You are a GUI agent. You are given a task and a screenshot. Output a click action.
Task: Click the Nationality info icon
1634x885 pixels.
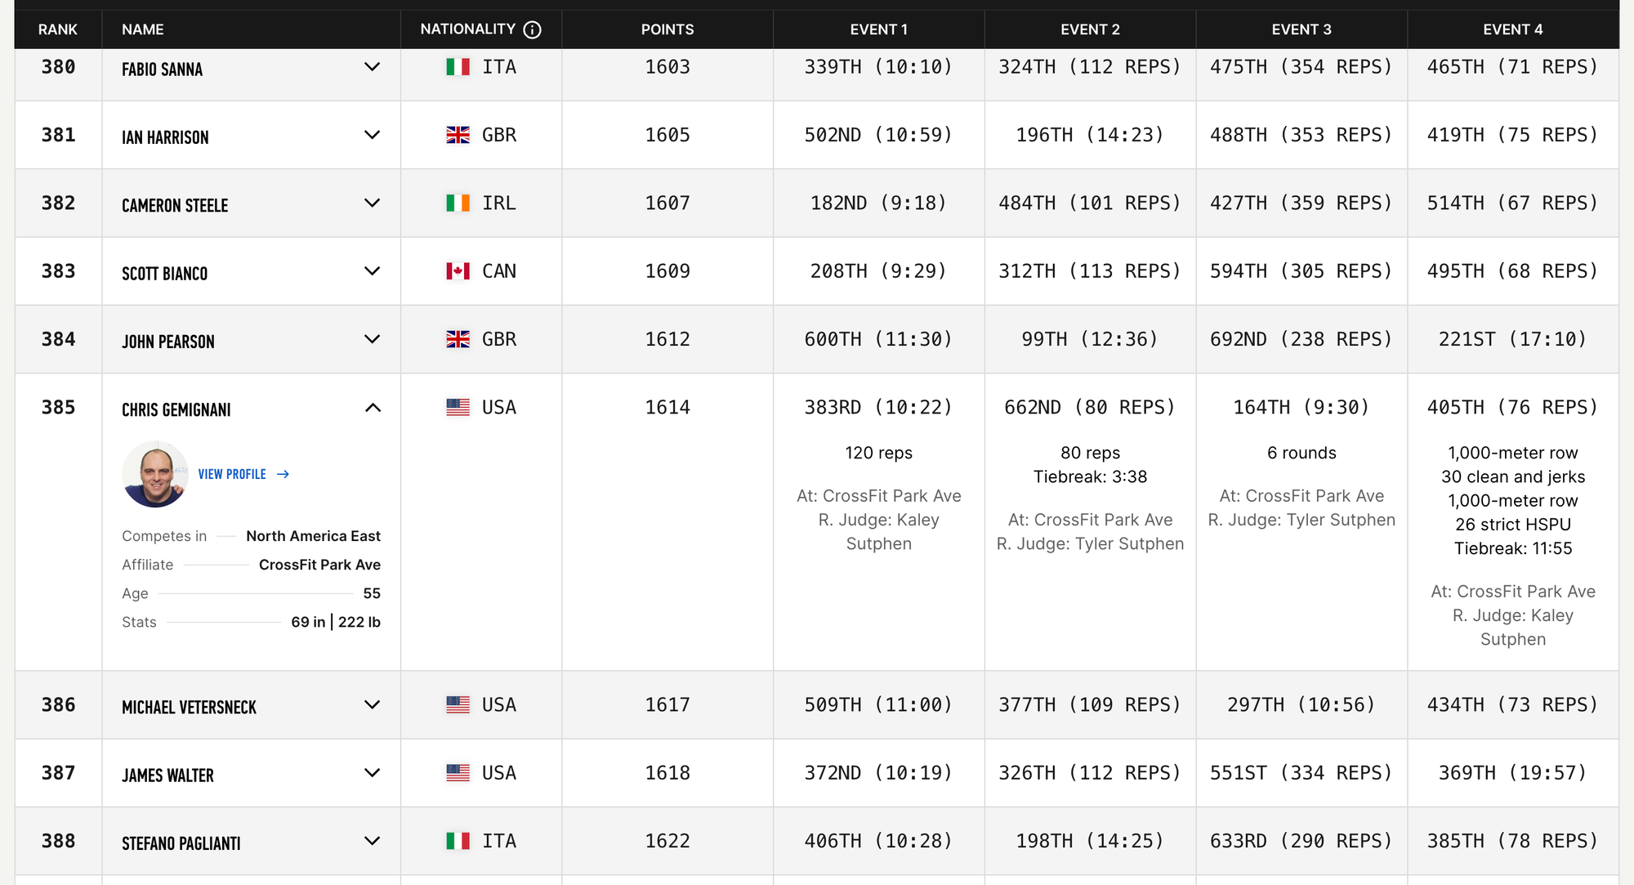tap(532, 30)
